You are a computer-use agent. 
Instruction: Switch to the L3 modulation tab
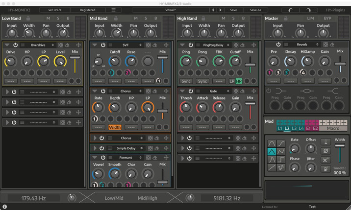[x=294, y=128]
